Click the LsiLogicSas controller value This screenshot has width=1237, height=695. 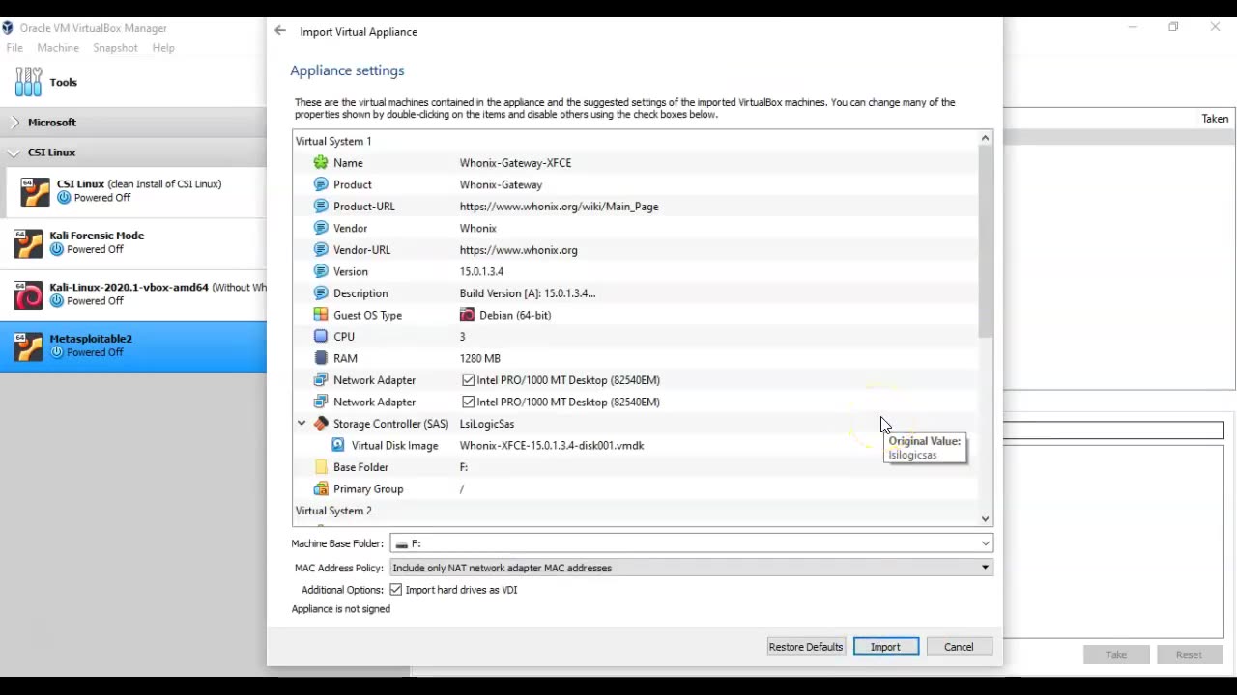coord(486,424)
